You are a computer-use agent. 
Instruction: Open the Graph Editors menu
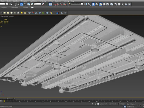click(x=33, y=1)
